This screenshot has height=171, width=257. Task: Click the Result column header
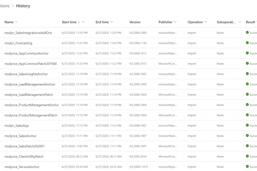(x=250, y=22)
